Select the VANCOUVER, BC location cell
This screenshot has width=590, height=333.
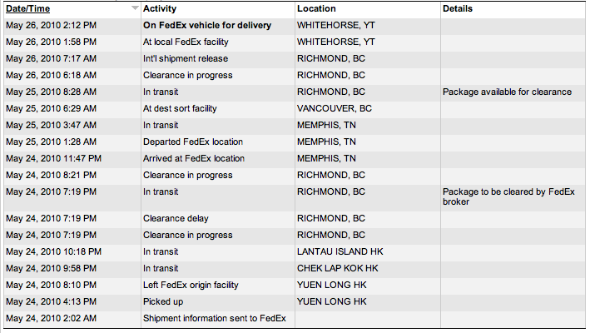[335, 108]
